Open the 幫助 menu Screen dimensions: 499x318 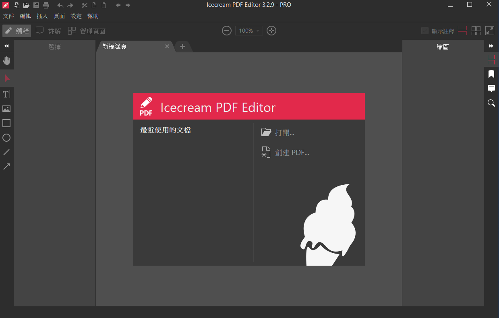point(93,16)
